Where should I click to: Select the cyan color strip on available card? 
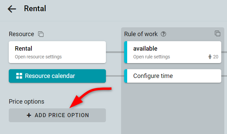[126, 52]
